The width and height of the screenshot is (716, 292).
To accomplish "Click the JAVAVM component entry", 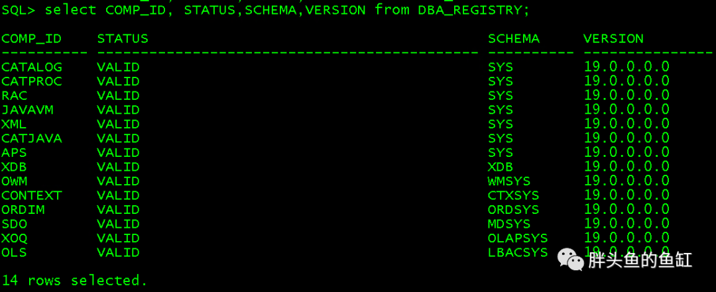I will click(x=27, y=110).
